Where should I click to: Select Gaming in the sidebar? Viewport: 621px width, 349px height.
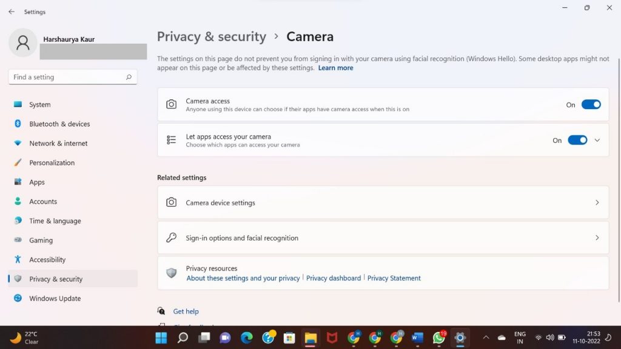click(41, 240)
